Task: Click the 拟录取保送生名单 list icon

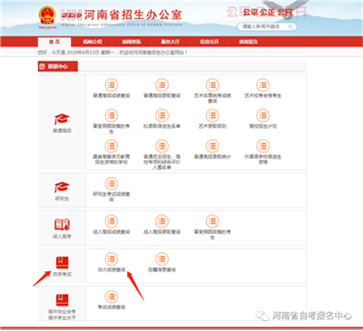Action: pyautogui.click(x=162, y=116)
